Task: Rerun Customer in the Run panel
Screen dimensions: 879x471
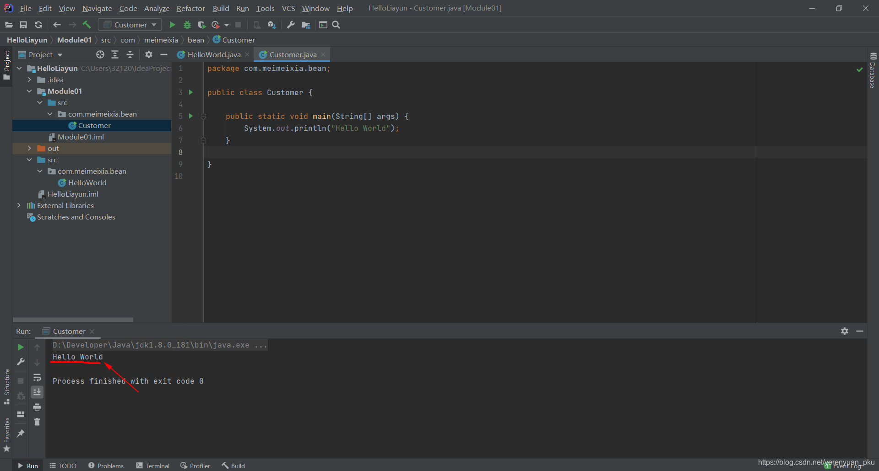Action: point(21,347)
